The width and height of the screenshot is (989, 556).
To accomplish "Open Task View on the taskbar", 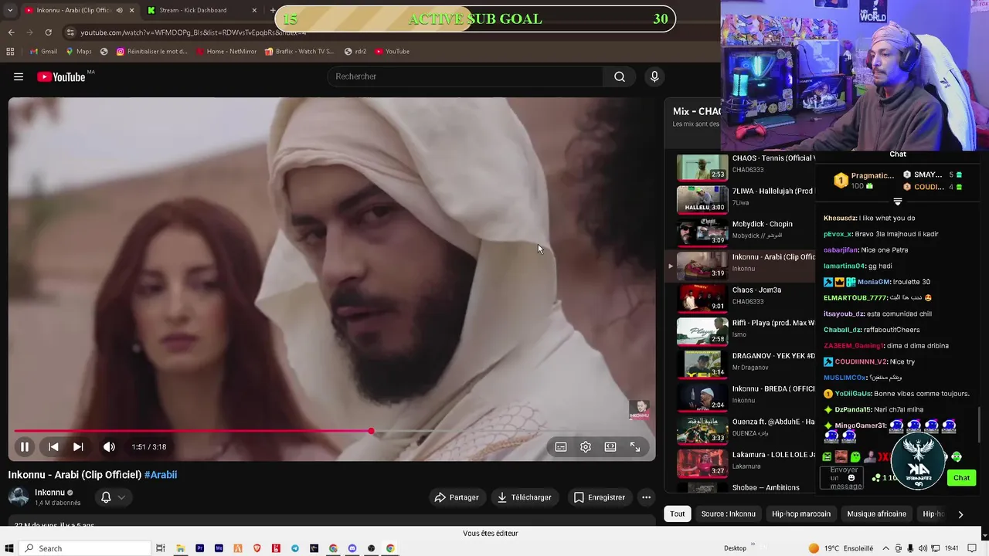I will coord(161,548).
